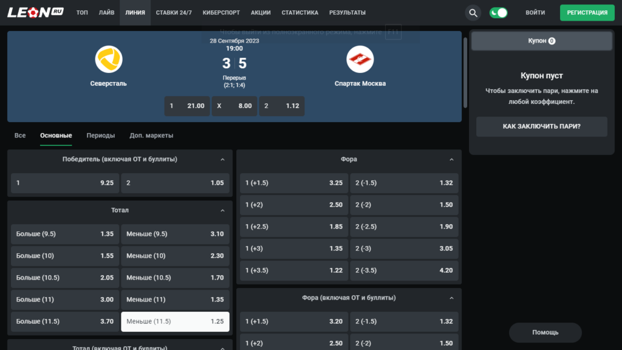Click the Северсталь team logo

108,60
